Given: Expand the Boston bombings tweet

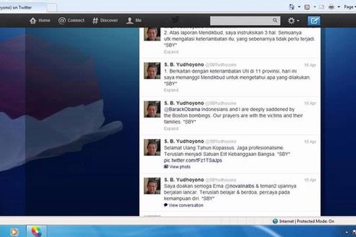Looking at the screenshot, I should 171,129.
